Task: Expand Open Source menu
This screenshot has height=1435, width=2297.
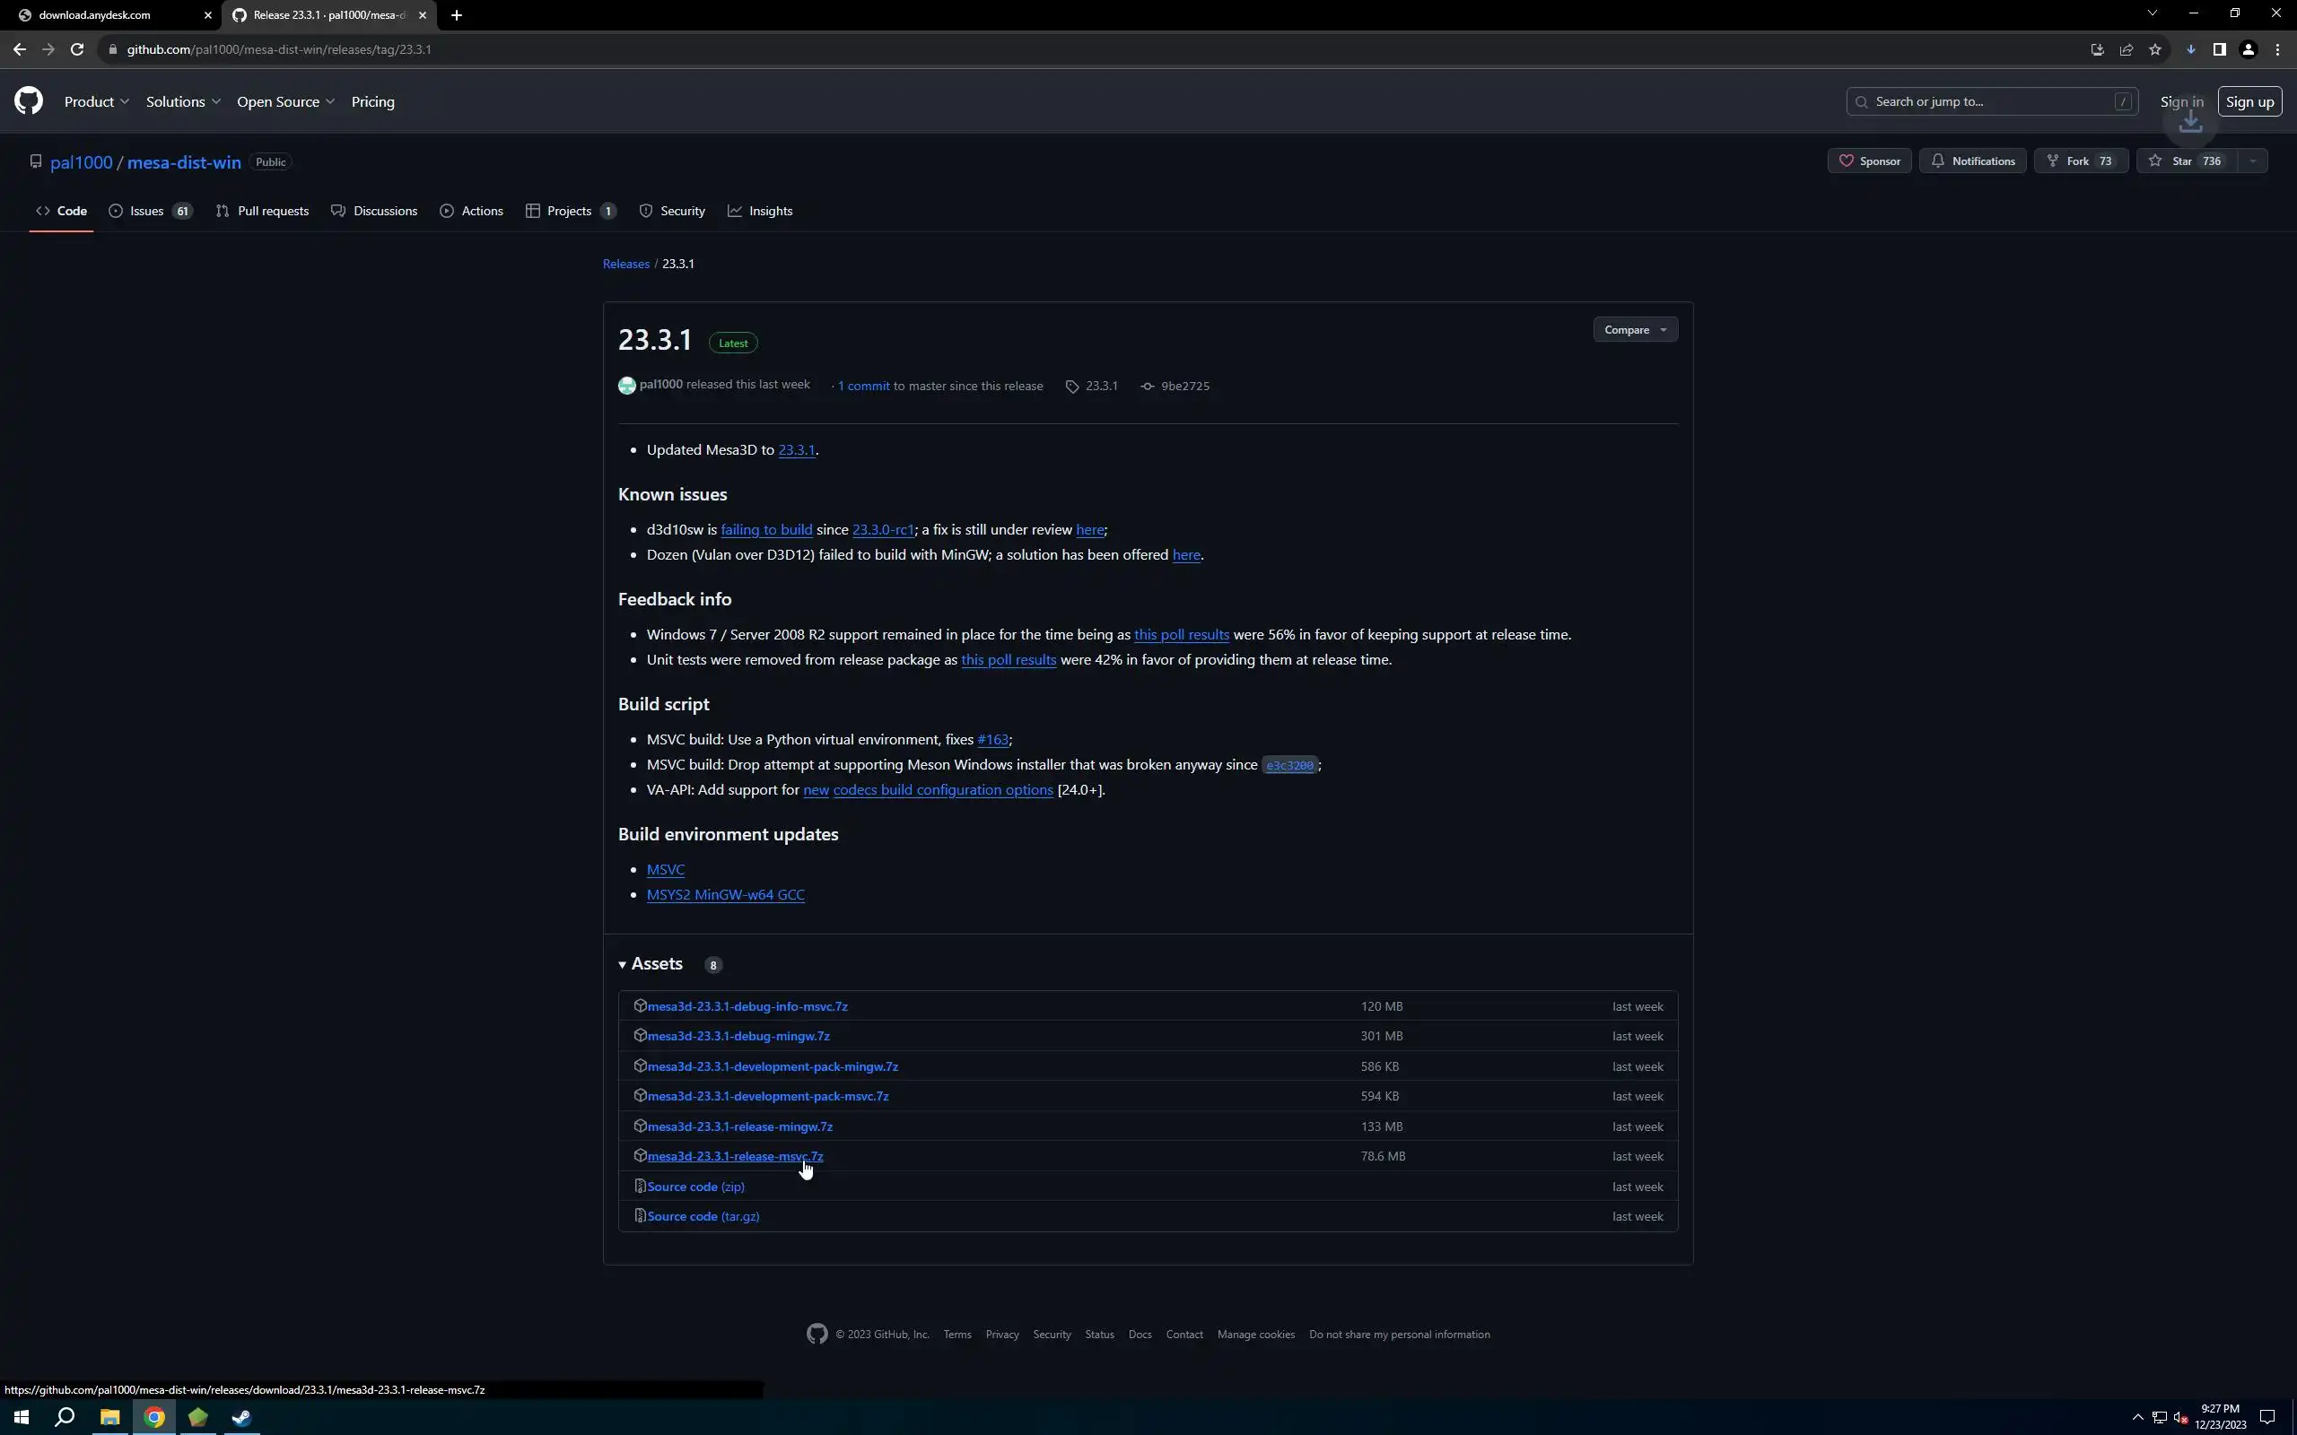Action: point(284,101)
